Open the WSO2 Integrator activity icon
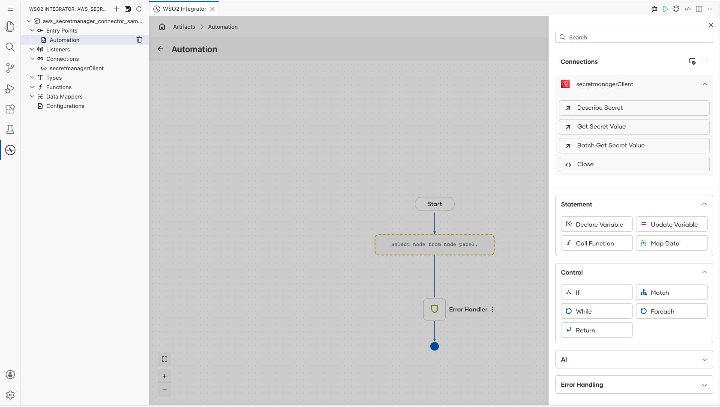This screenshot has height=407, width=720. (x=10, y=150)
